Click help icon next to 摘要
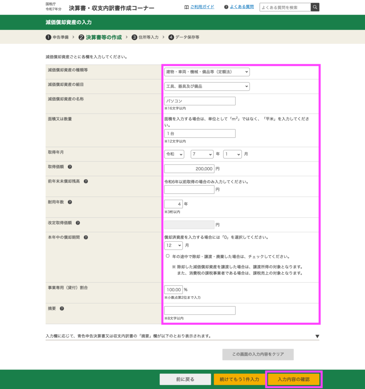This screenshot has width=365, height=389. point(62,308)
